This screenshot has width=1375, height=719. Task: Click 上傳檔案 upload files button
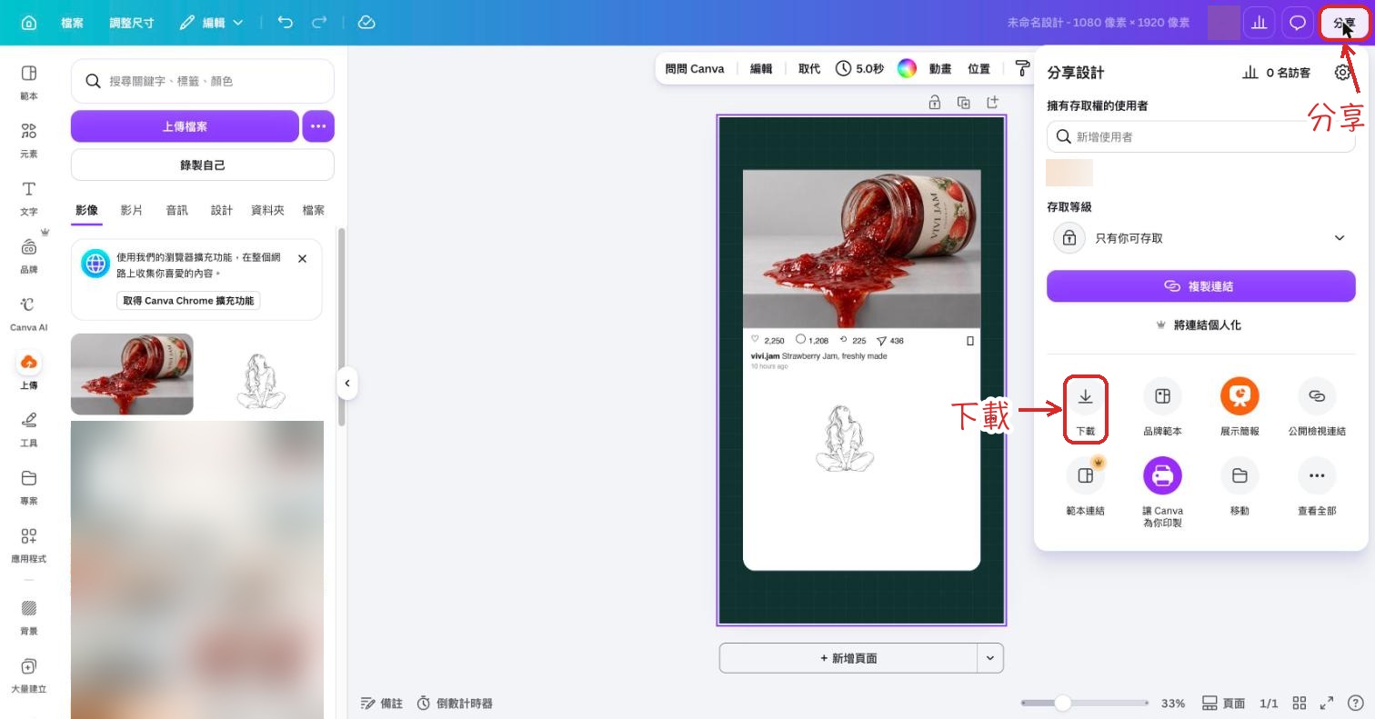click(185, 126)
